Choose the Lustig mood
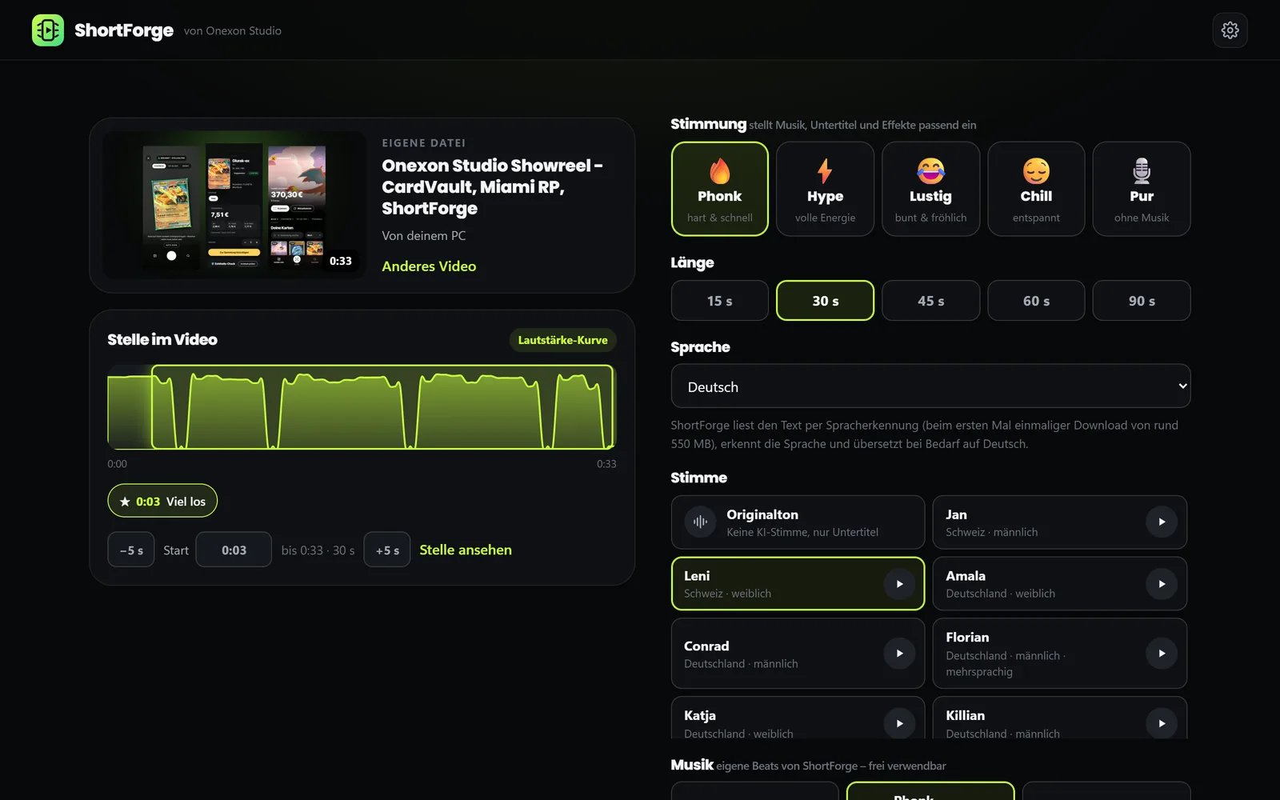This screenshot has height=800, width=1280. (930, 189)
